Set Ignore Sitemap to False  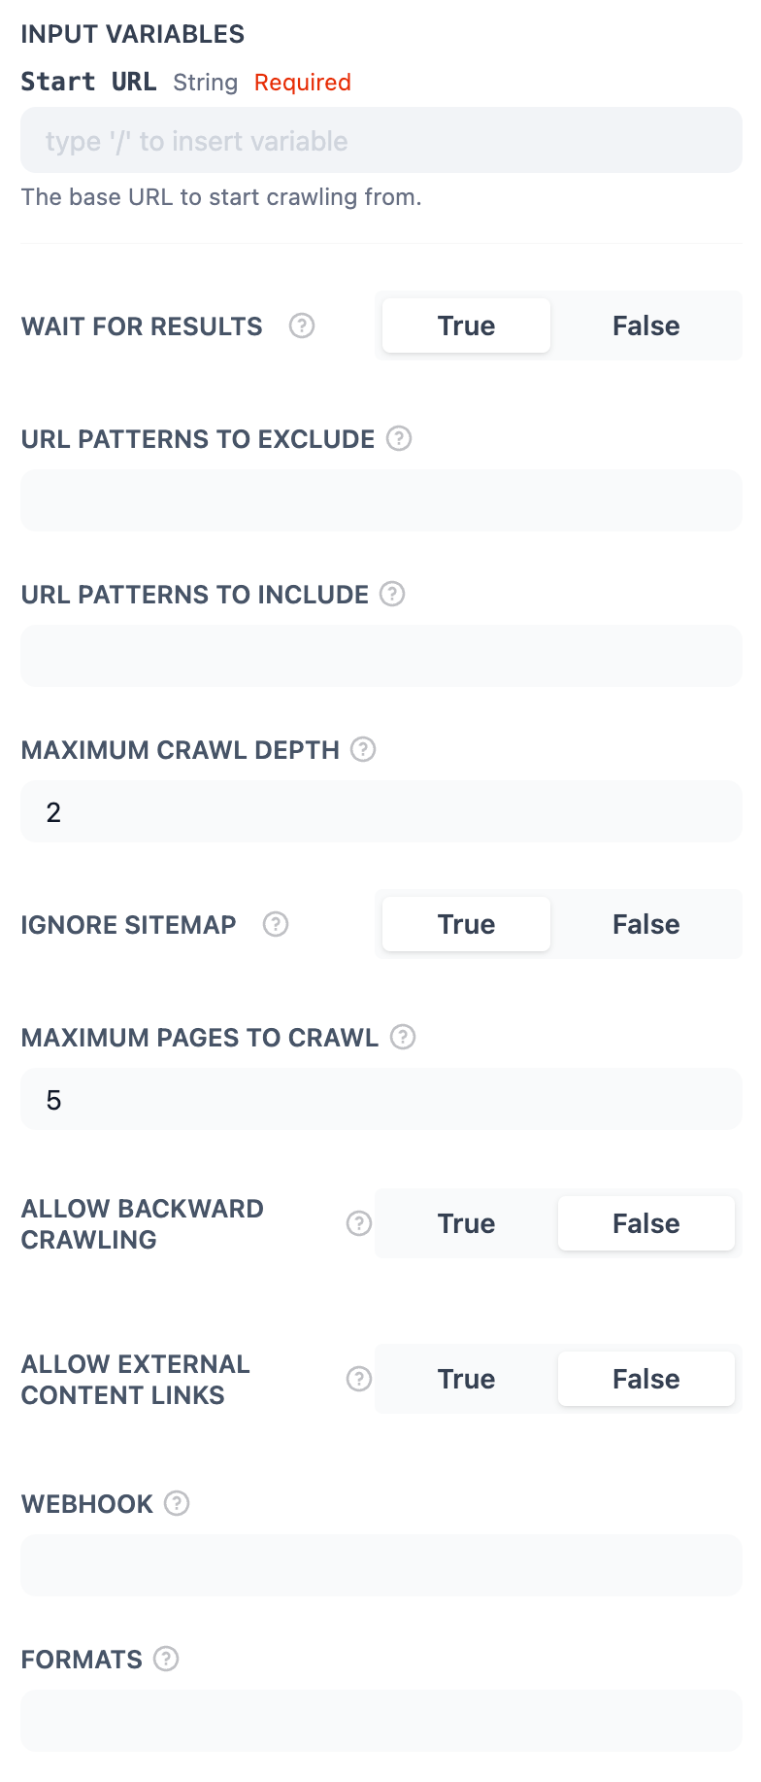[645, 924]
